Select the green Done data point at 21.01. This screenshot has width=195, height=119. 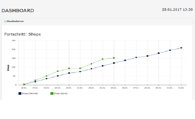point(80,68)
